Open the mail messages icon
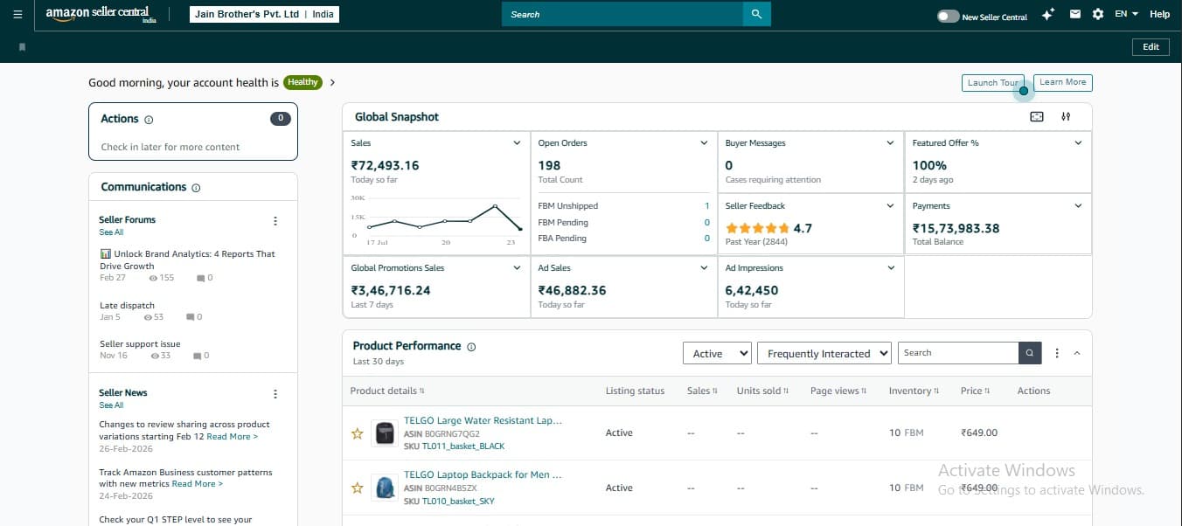This screenshot has width=1182, height=526. click(x=1074, y=14)
